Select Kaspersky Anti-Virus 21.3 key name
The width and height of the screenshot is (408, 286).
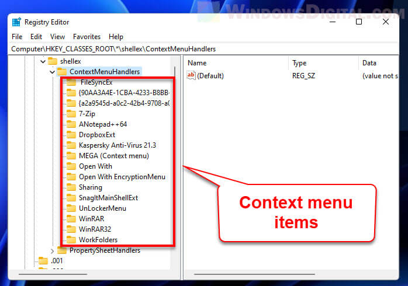[x=117, y=145]
